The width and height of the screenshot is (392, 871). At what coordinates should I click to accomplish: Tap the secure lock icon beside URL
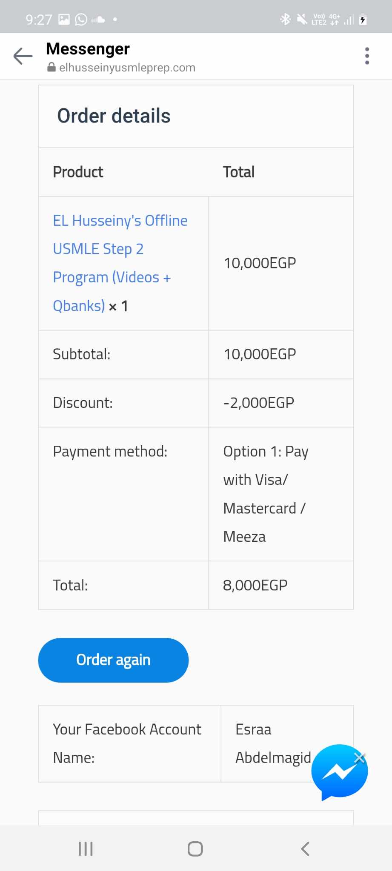coord(52,67)
